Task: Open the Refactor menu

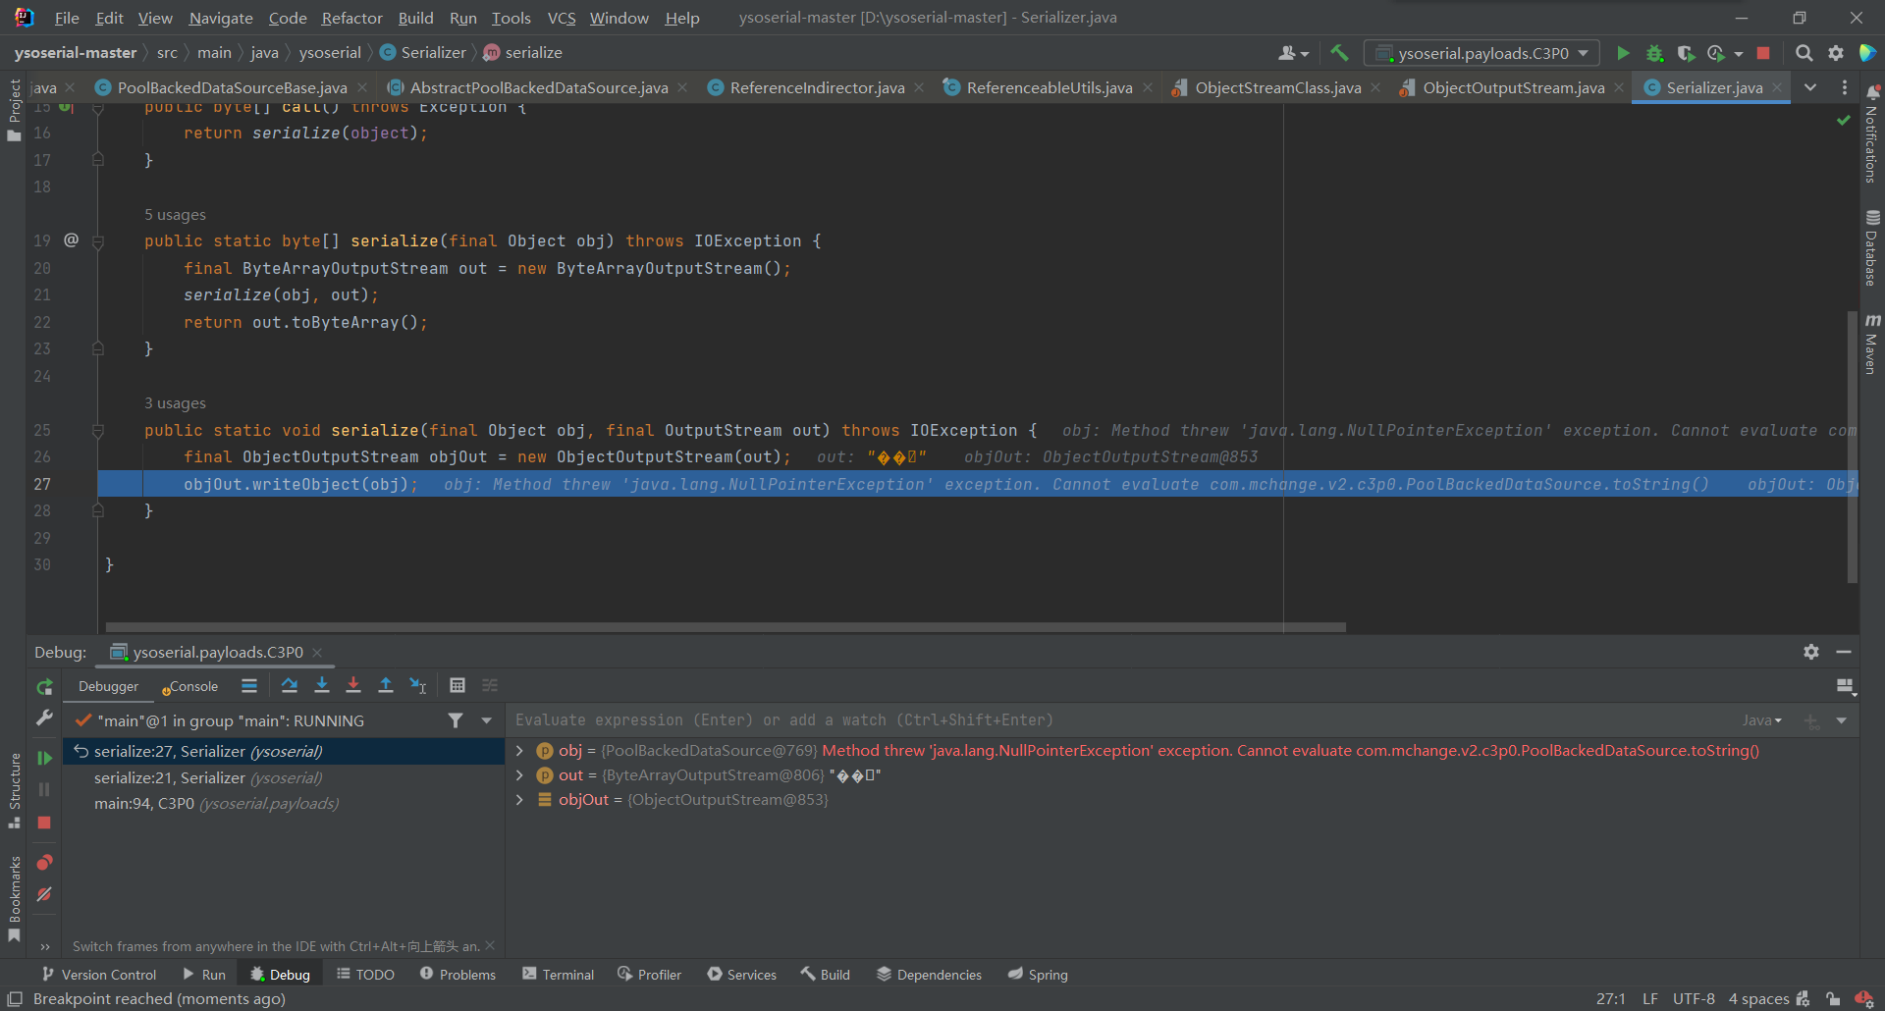Action: point(351,18)
